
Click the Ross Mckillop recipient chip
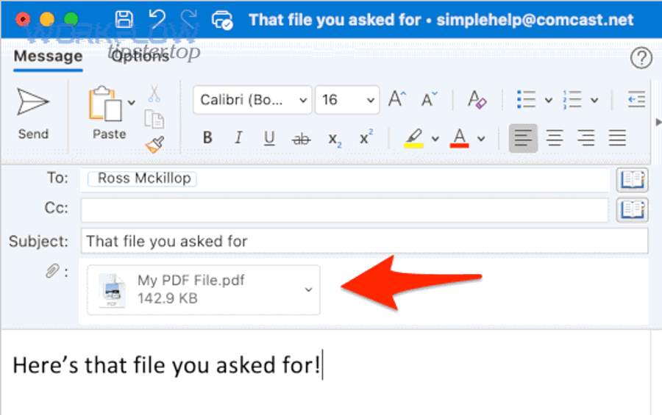(142, 178)
